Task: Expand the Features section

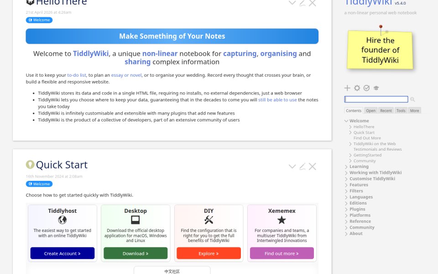Action: (x=346, y=185)
